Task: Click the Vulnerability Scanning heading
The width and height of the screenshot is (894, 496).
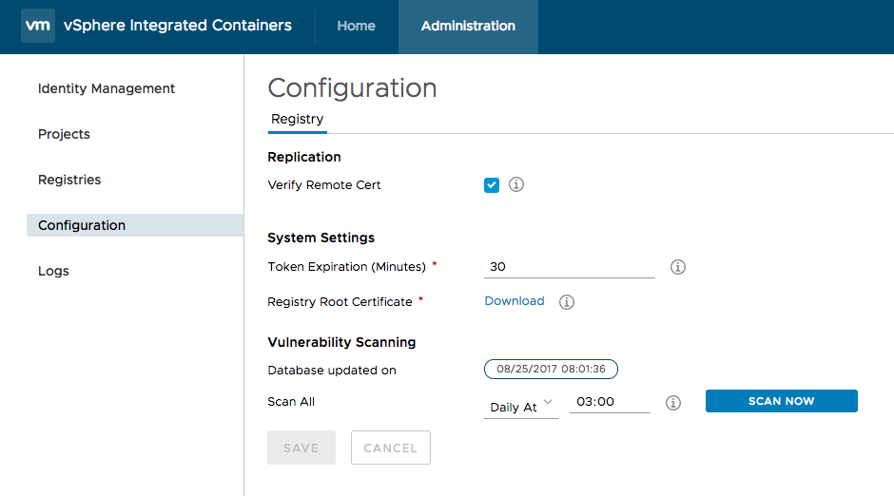Action: 341,342
